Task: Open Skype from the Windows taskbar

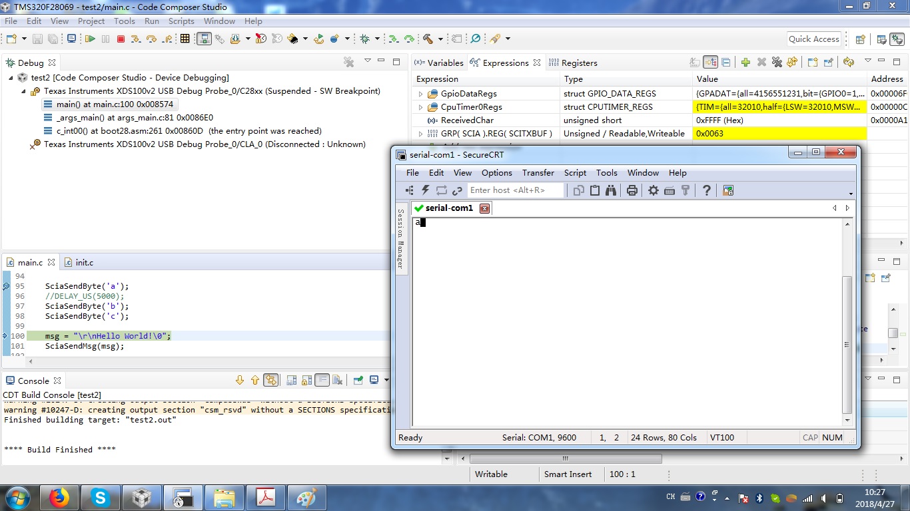Action: pyautogui.click(x=101, y=497)
